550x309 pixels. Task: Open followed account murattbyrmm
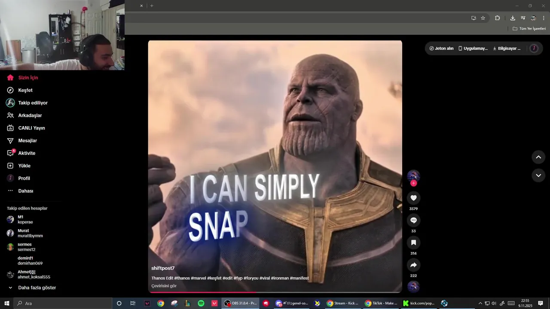[25, 233]
